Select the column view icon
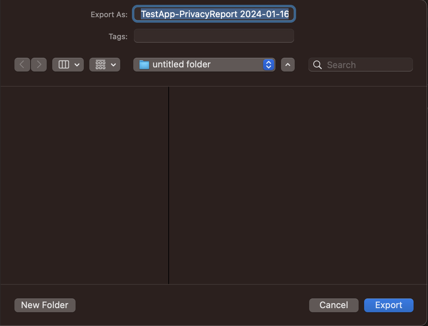This screenshot has width=428, height=326. [64, 65]
